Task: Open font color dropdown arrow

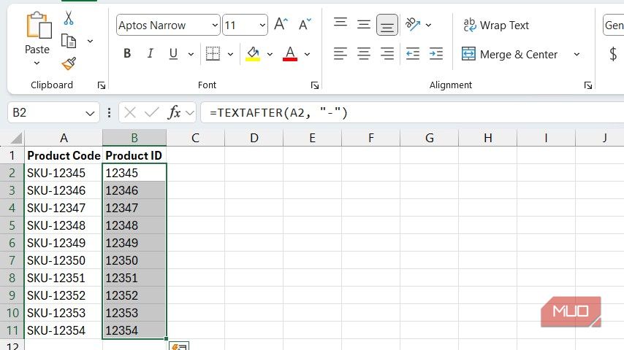Action: coord(307,54)
